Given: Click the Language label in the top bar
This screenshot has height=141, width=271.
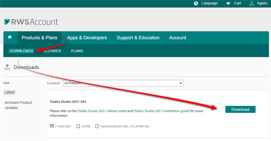Looking at the screenshot, I should 210,3.
